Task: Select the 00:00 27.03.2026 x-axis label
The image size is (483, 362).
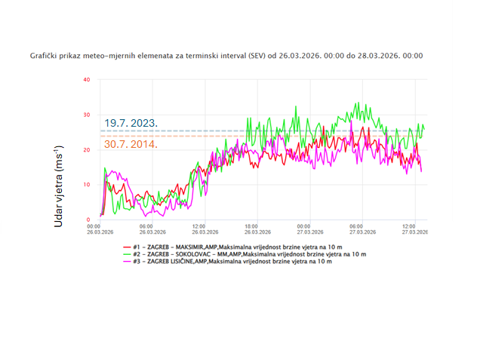Action: click(304, 229)
